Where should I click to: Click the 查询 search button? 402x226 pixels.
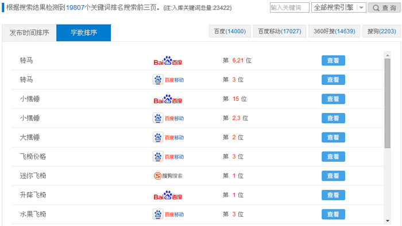pyautogui.click(x=384, y=7)
